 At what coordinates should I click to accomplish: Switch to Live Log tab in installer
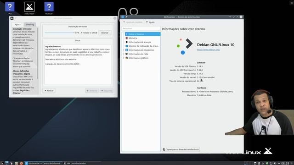[x=30, y=24]
